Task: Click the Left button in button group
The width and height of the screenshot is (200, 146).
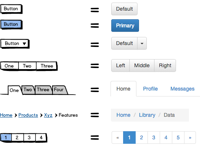Action: [x=121, y=65]
